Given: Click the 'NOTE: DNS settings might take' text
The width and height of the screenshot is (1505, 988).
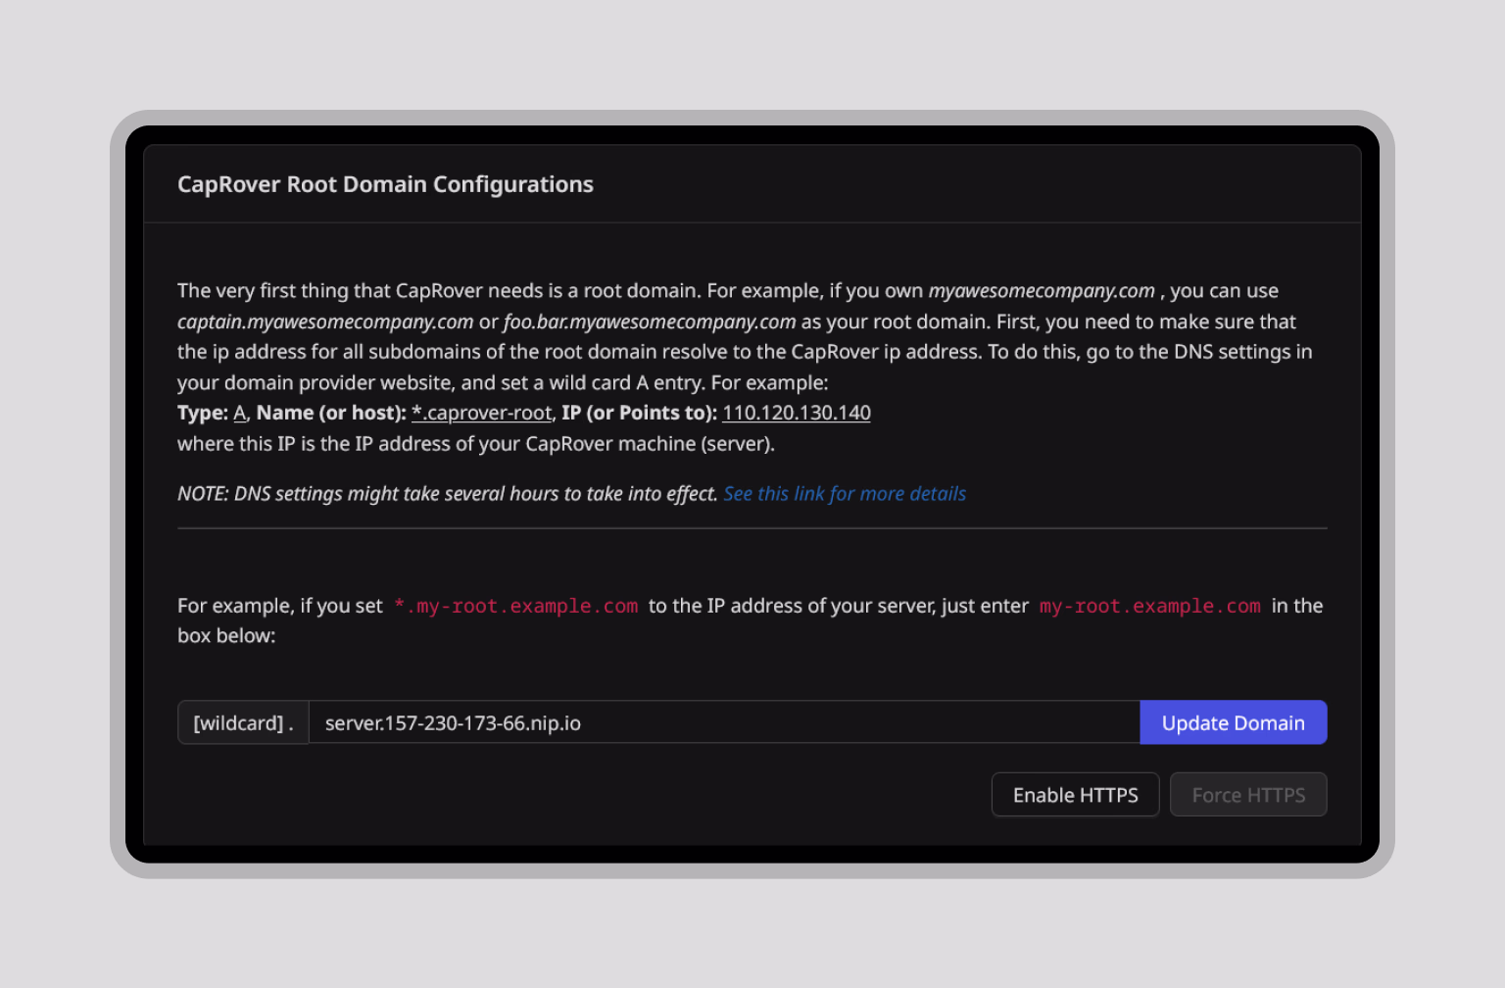Looking at the screenshot, I should [447, 494].
